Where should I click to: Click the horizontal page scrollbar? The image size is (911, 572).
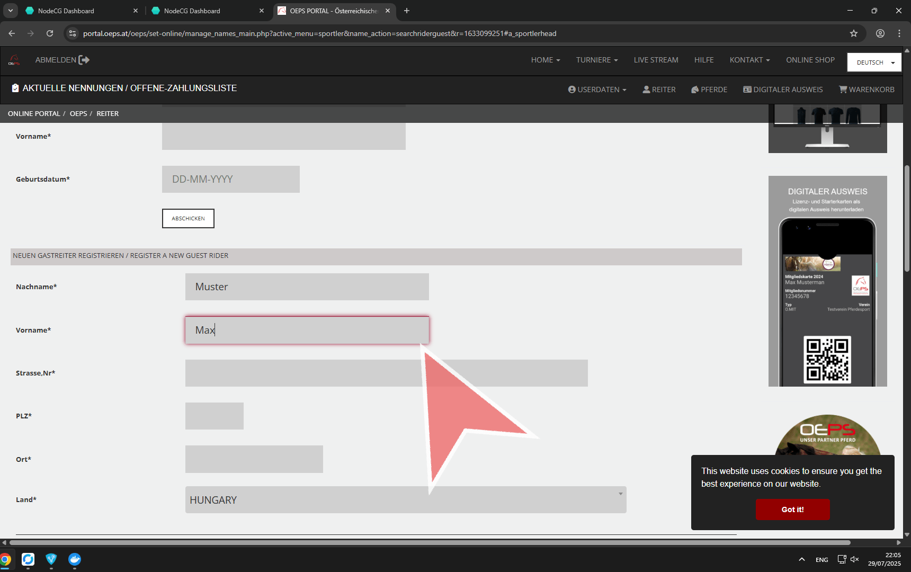pyautogui.click(x=429, y=542)
